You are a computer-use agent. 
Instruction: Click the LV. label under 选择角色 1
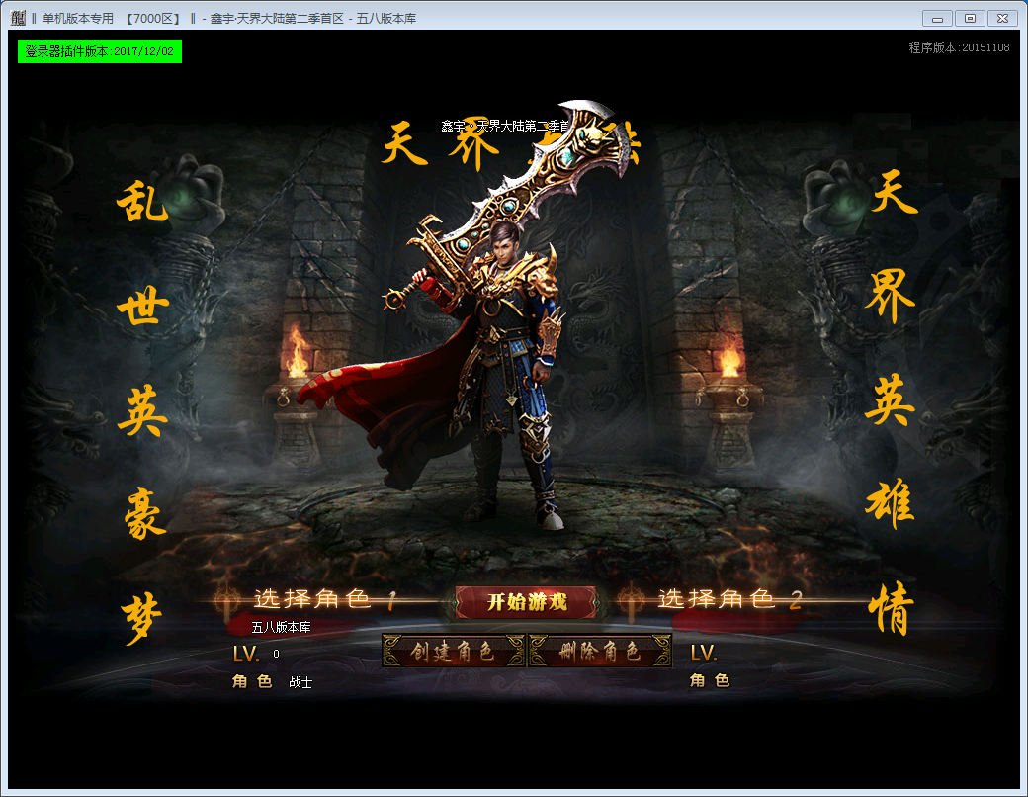click(246, 654)
